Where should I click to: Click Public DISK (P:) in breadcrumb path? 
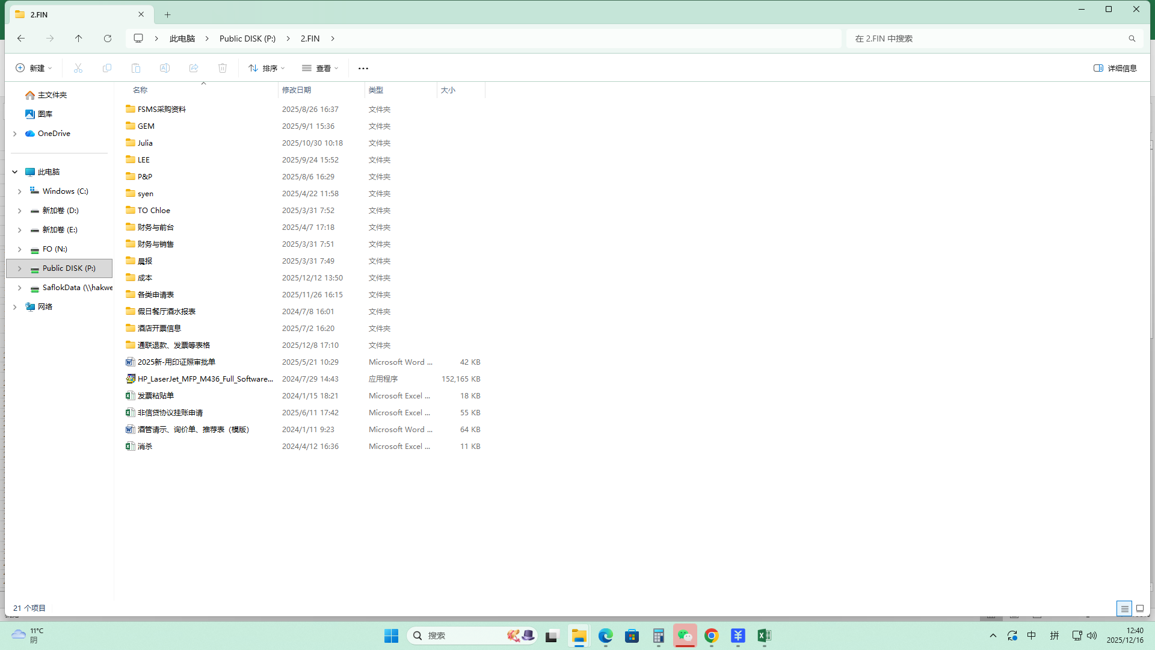click(247, 39)
